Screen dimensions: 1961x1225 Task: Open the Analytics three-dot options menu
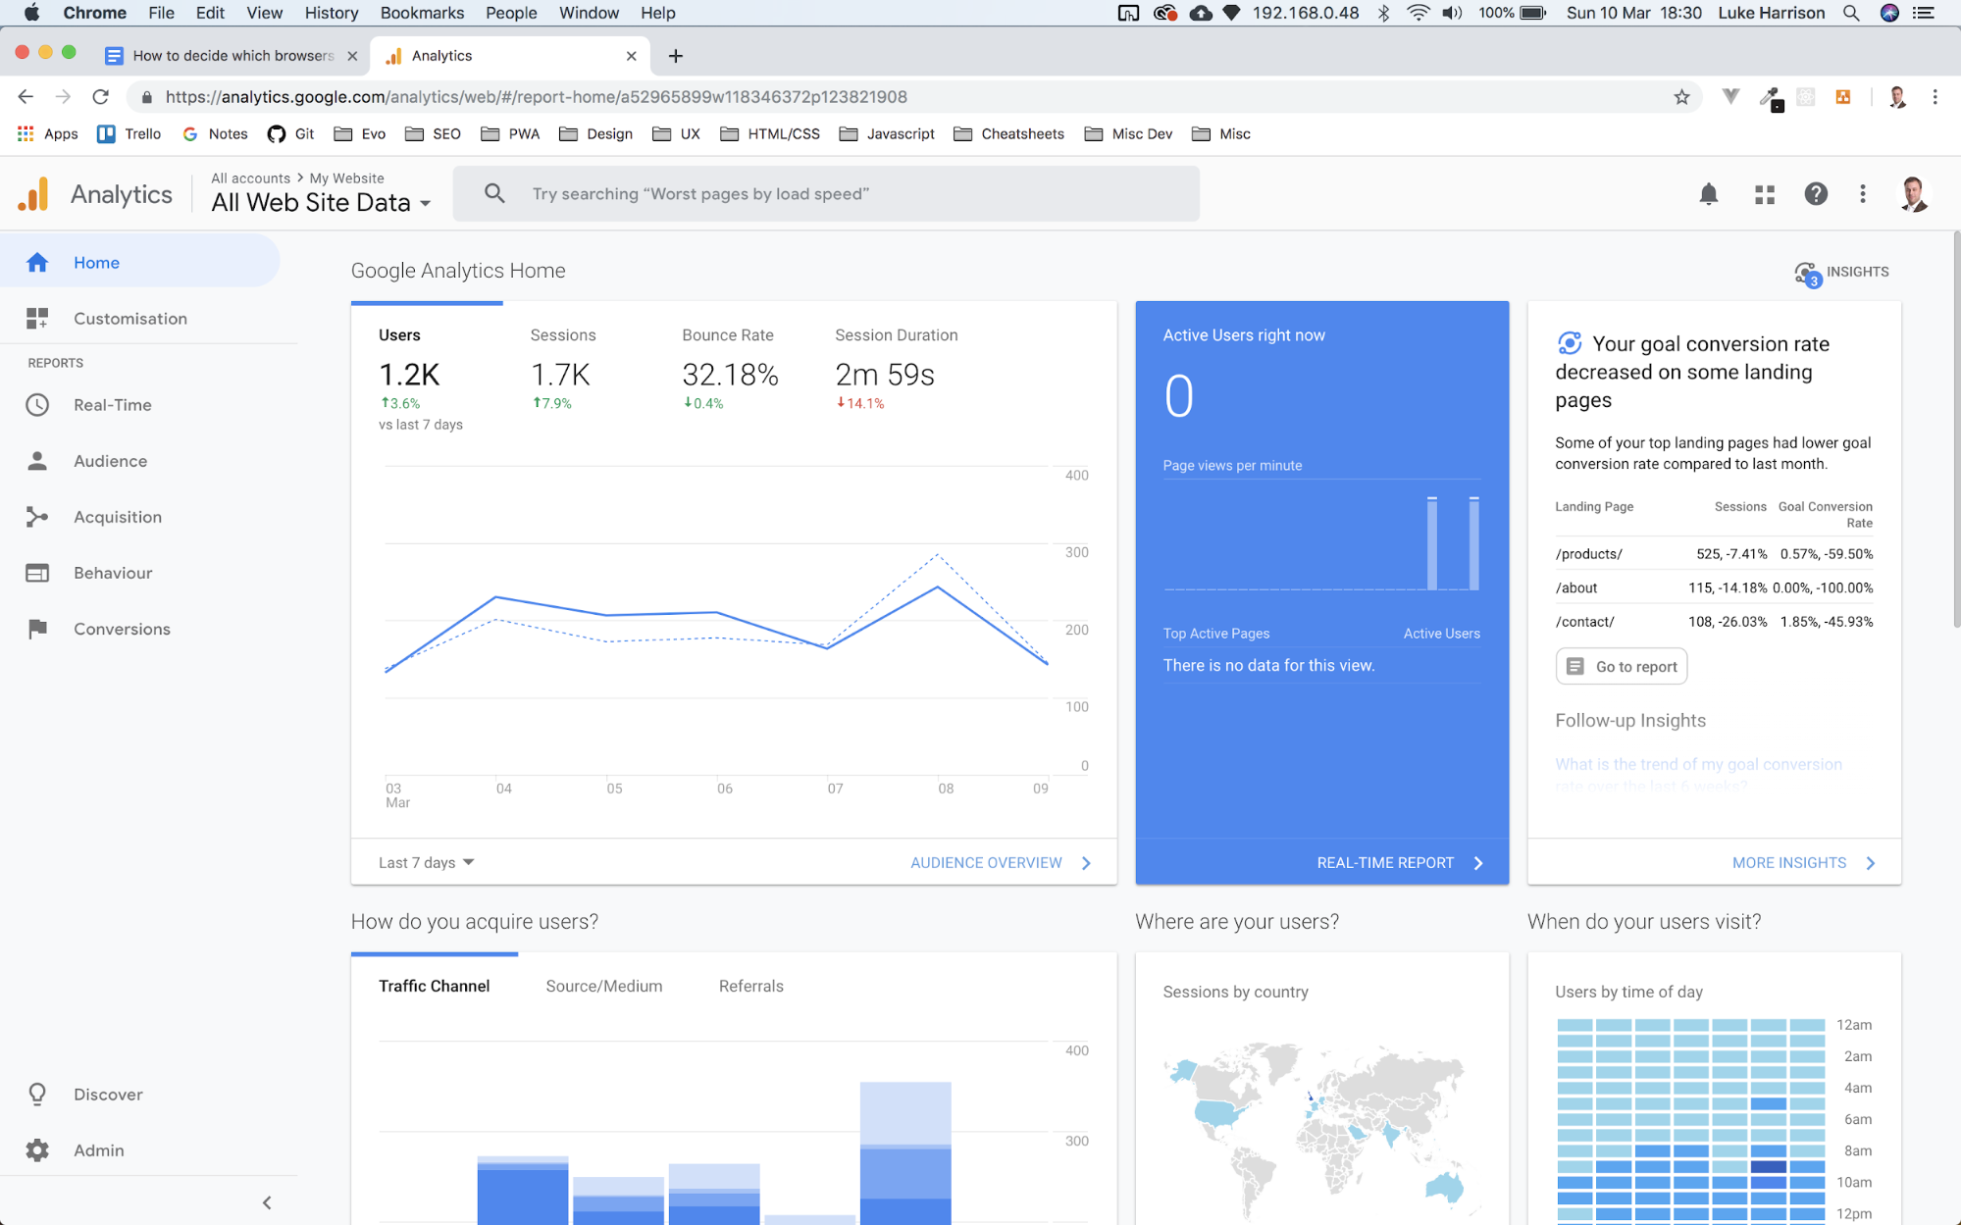(x=1862, y=194)
